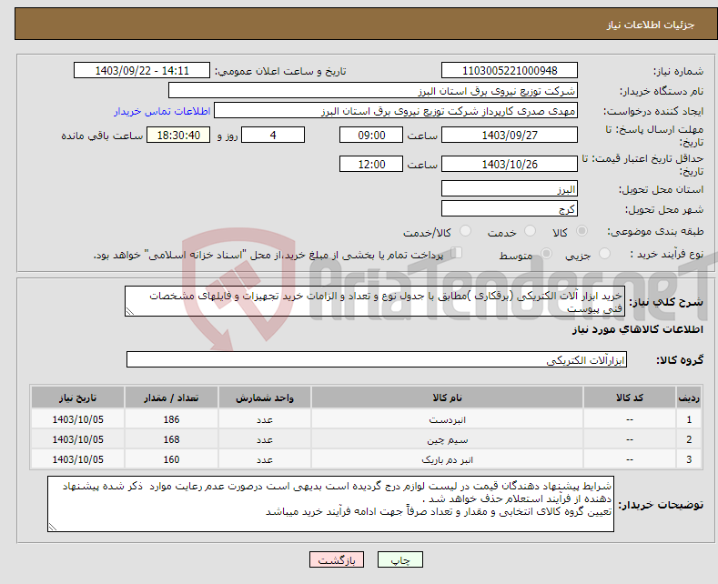Click the price validity date 1403/10/26
Viewport: 718px width, 584px height.
pos(510,164)
